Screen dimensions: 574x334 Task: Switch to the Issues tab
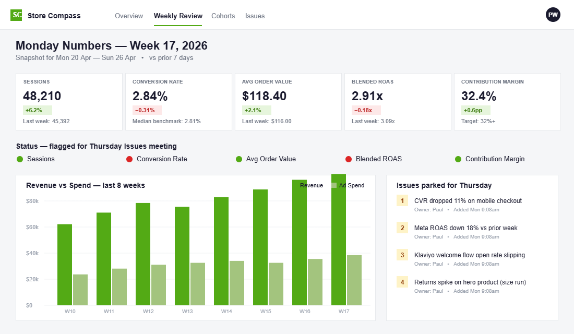(x=255, y=16)
